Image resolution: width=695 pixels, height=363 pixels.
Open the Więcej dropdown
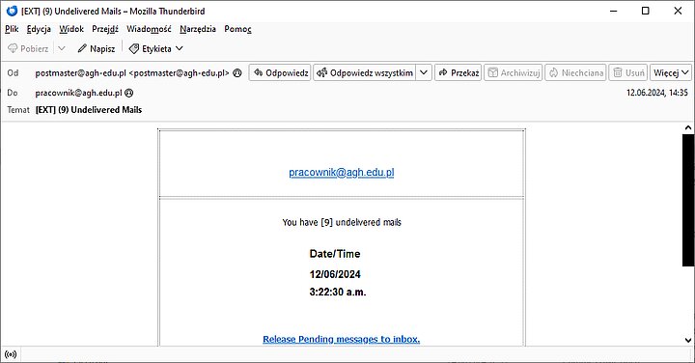(x=671, y=72)
